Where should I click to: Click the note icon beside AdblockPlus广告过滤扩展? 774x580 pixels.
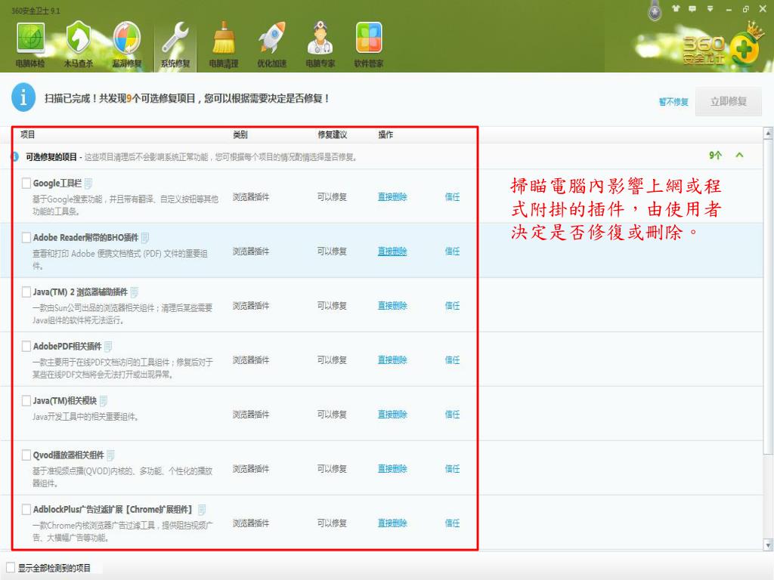tap(201, 510)
